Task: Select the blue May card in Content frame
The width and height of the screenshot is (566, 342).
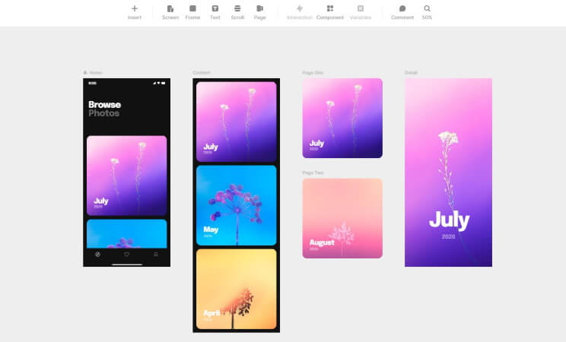Action: coord(237,205)
